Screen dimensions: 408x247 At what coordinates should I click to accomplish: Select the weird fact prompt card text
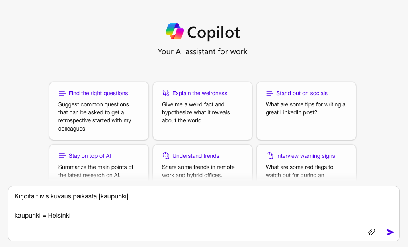click(196, 112)
